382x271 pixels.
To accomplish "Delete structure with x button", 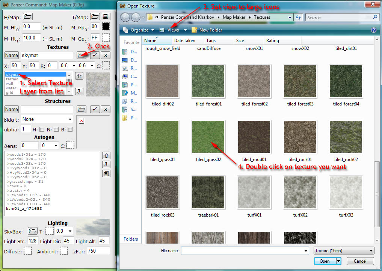I will pyautogui.click(x=106, y=109).
